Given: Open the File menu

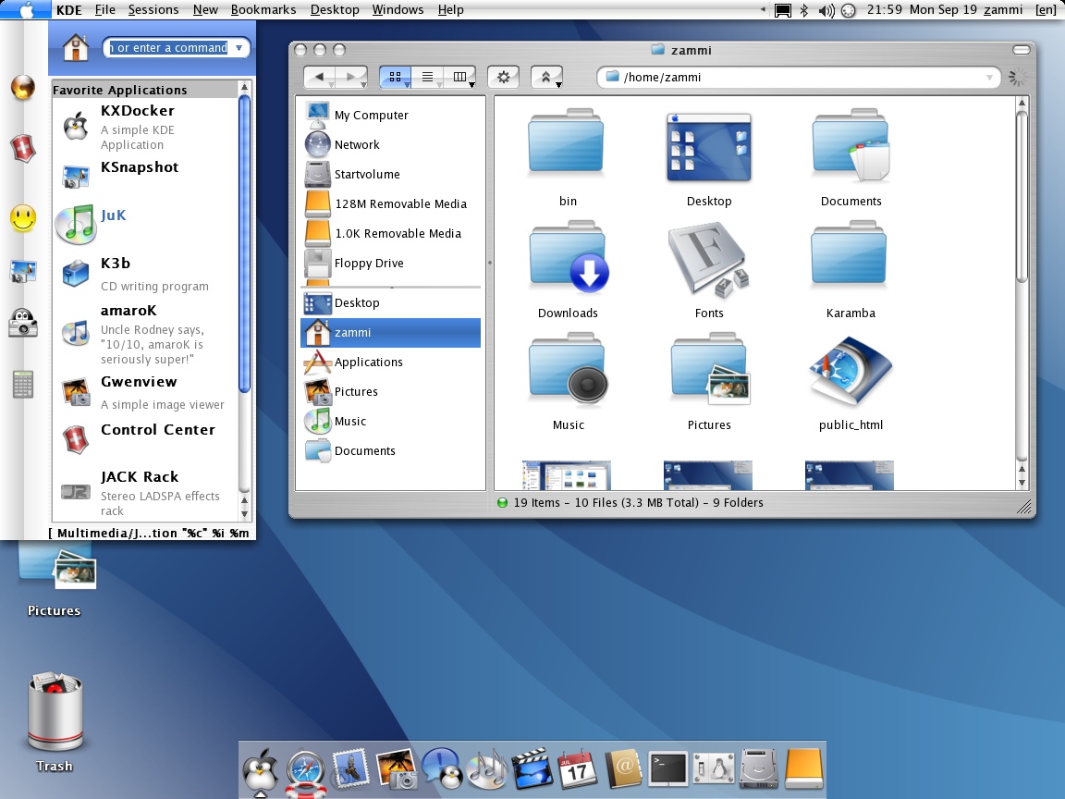Looking at the screenshot, I should (x=104, y=9).
